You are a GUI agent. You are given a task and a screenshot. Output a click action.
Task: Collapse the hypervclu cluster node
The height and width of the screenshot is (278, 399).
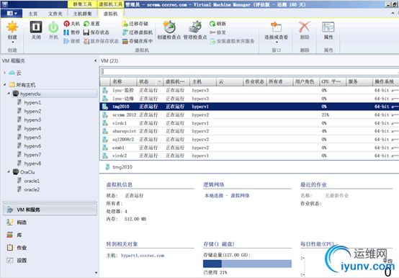(9, 94)
